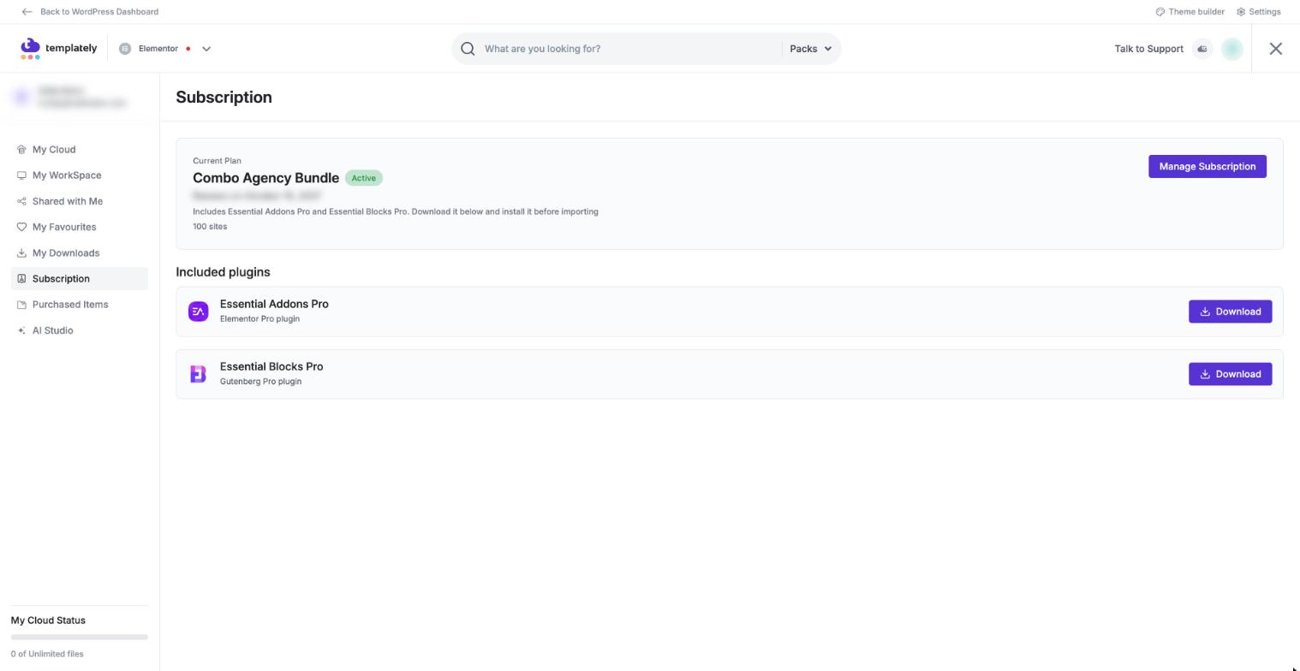
Task: Click Manage Subscription button
Action: [1208, 167]
